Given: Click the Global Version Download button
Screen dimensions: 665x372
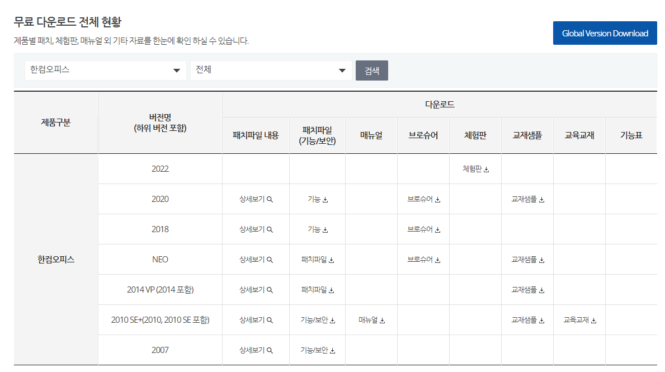Looking at the screenshot, I should [x=605, y=33].
